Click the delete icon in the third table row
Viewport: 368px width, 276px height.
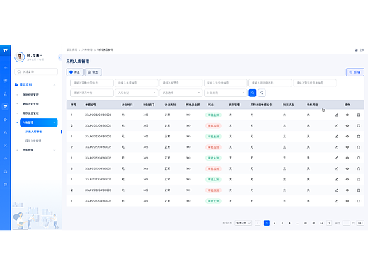point(358,137)
